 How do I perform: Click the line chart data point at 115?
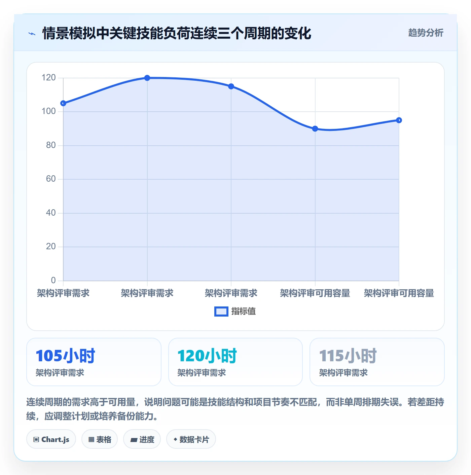click(231, 86)
